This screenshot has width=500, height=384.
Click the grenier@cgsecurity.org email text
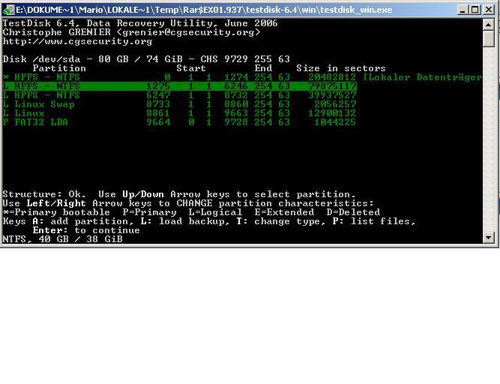(188, 32)
